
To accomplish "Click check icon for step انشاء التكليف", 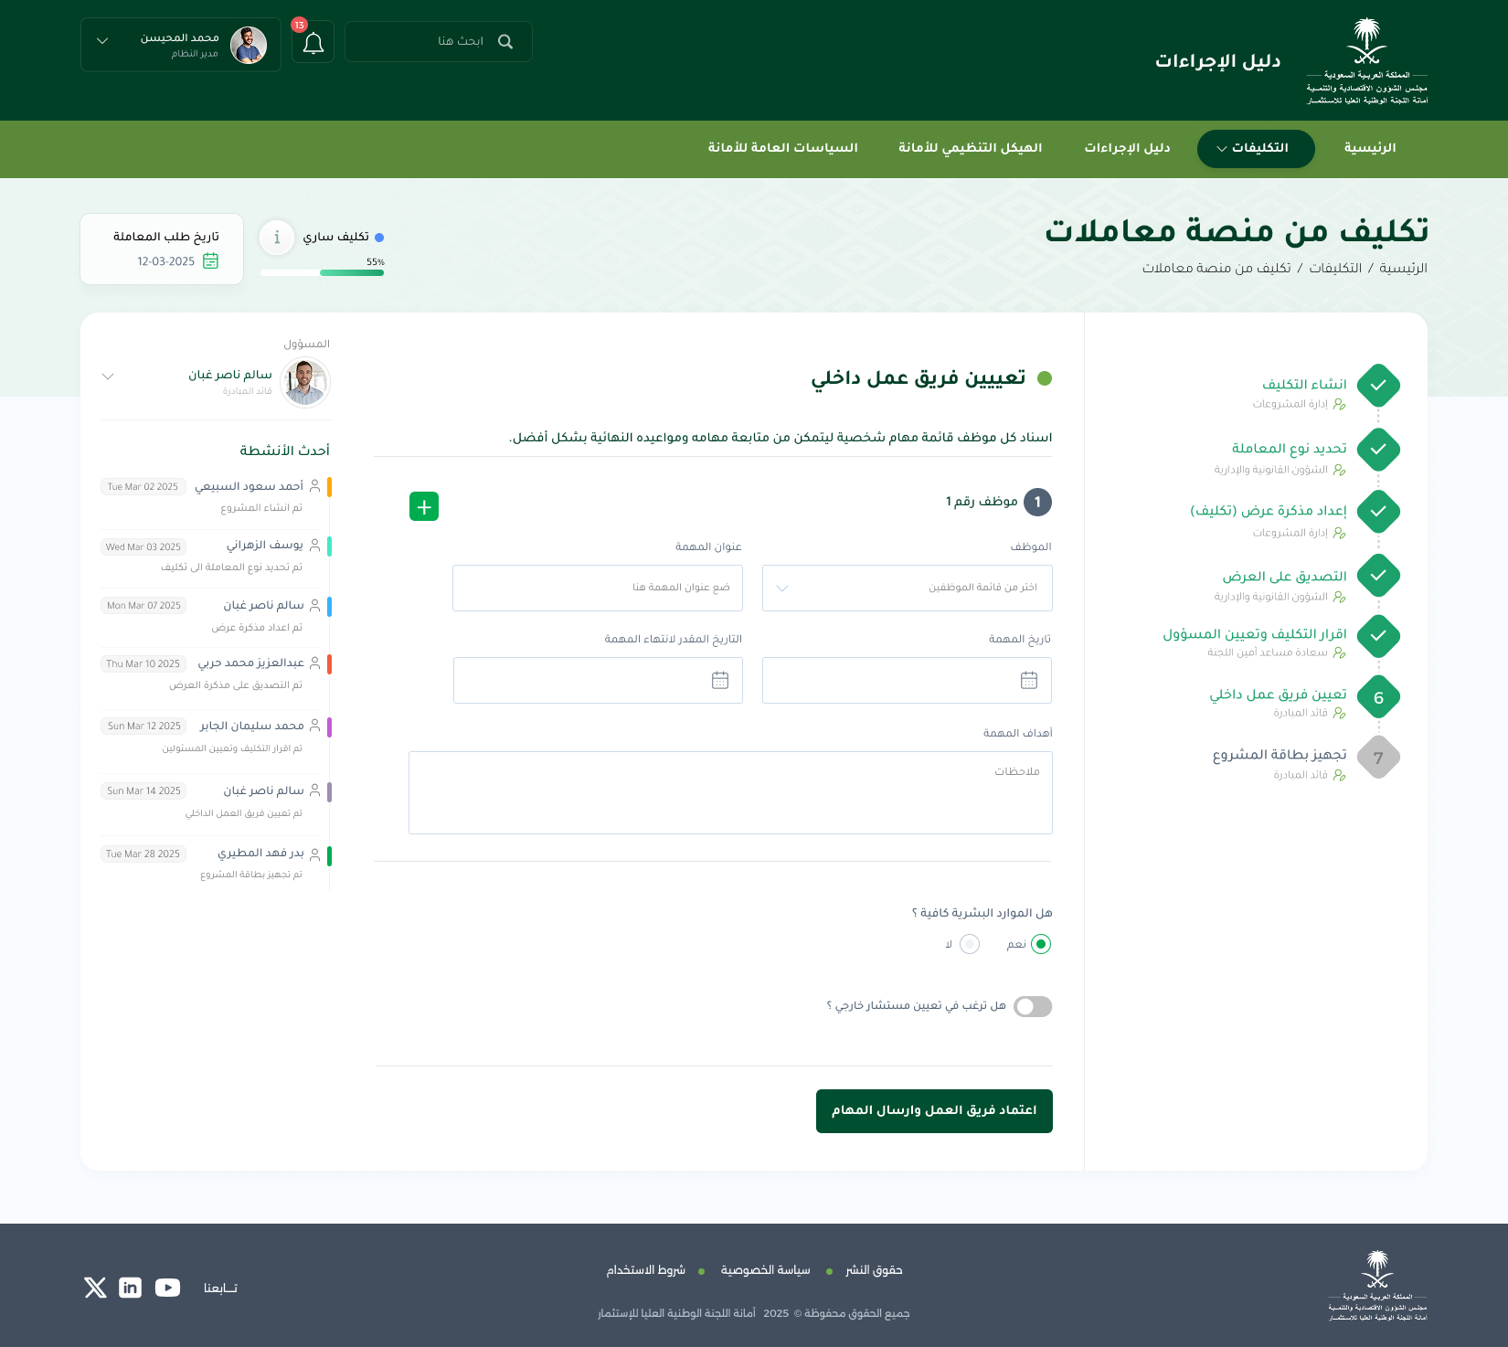I will pos(1378,386).
